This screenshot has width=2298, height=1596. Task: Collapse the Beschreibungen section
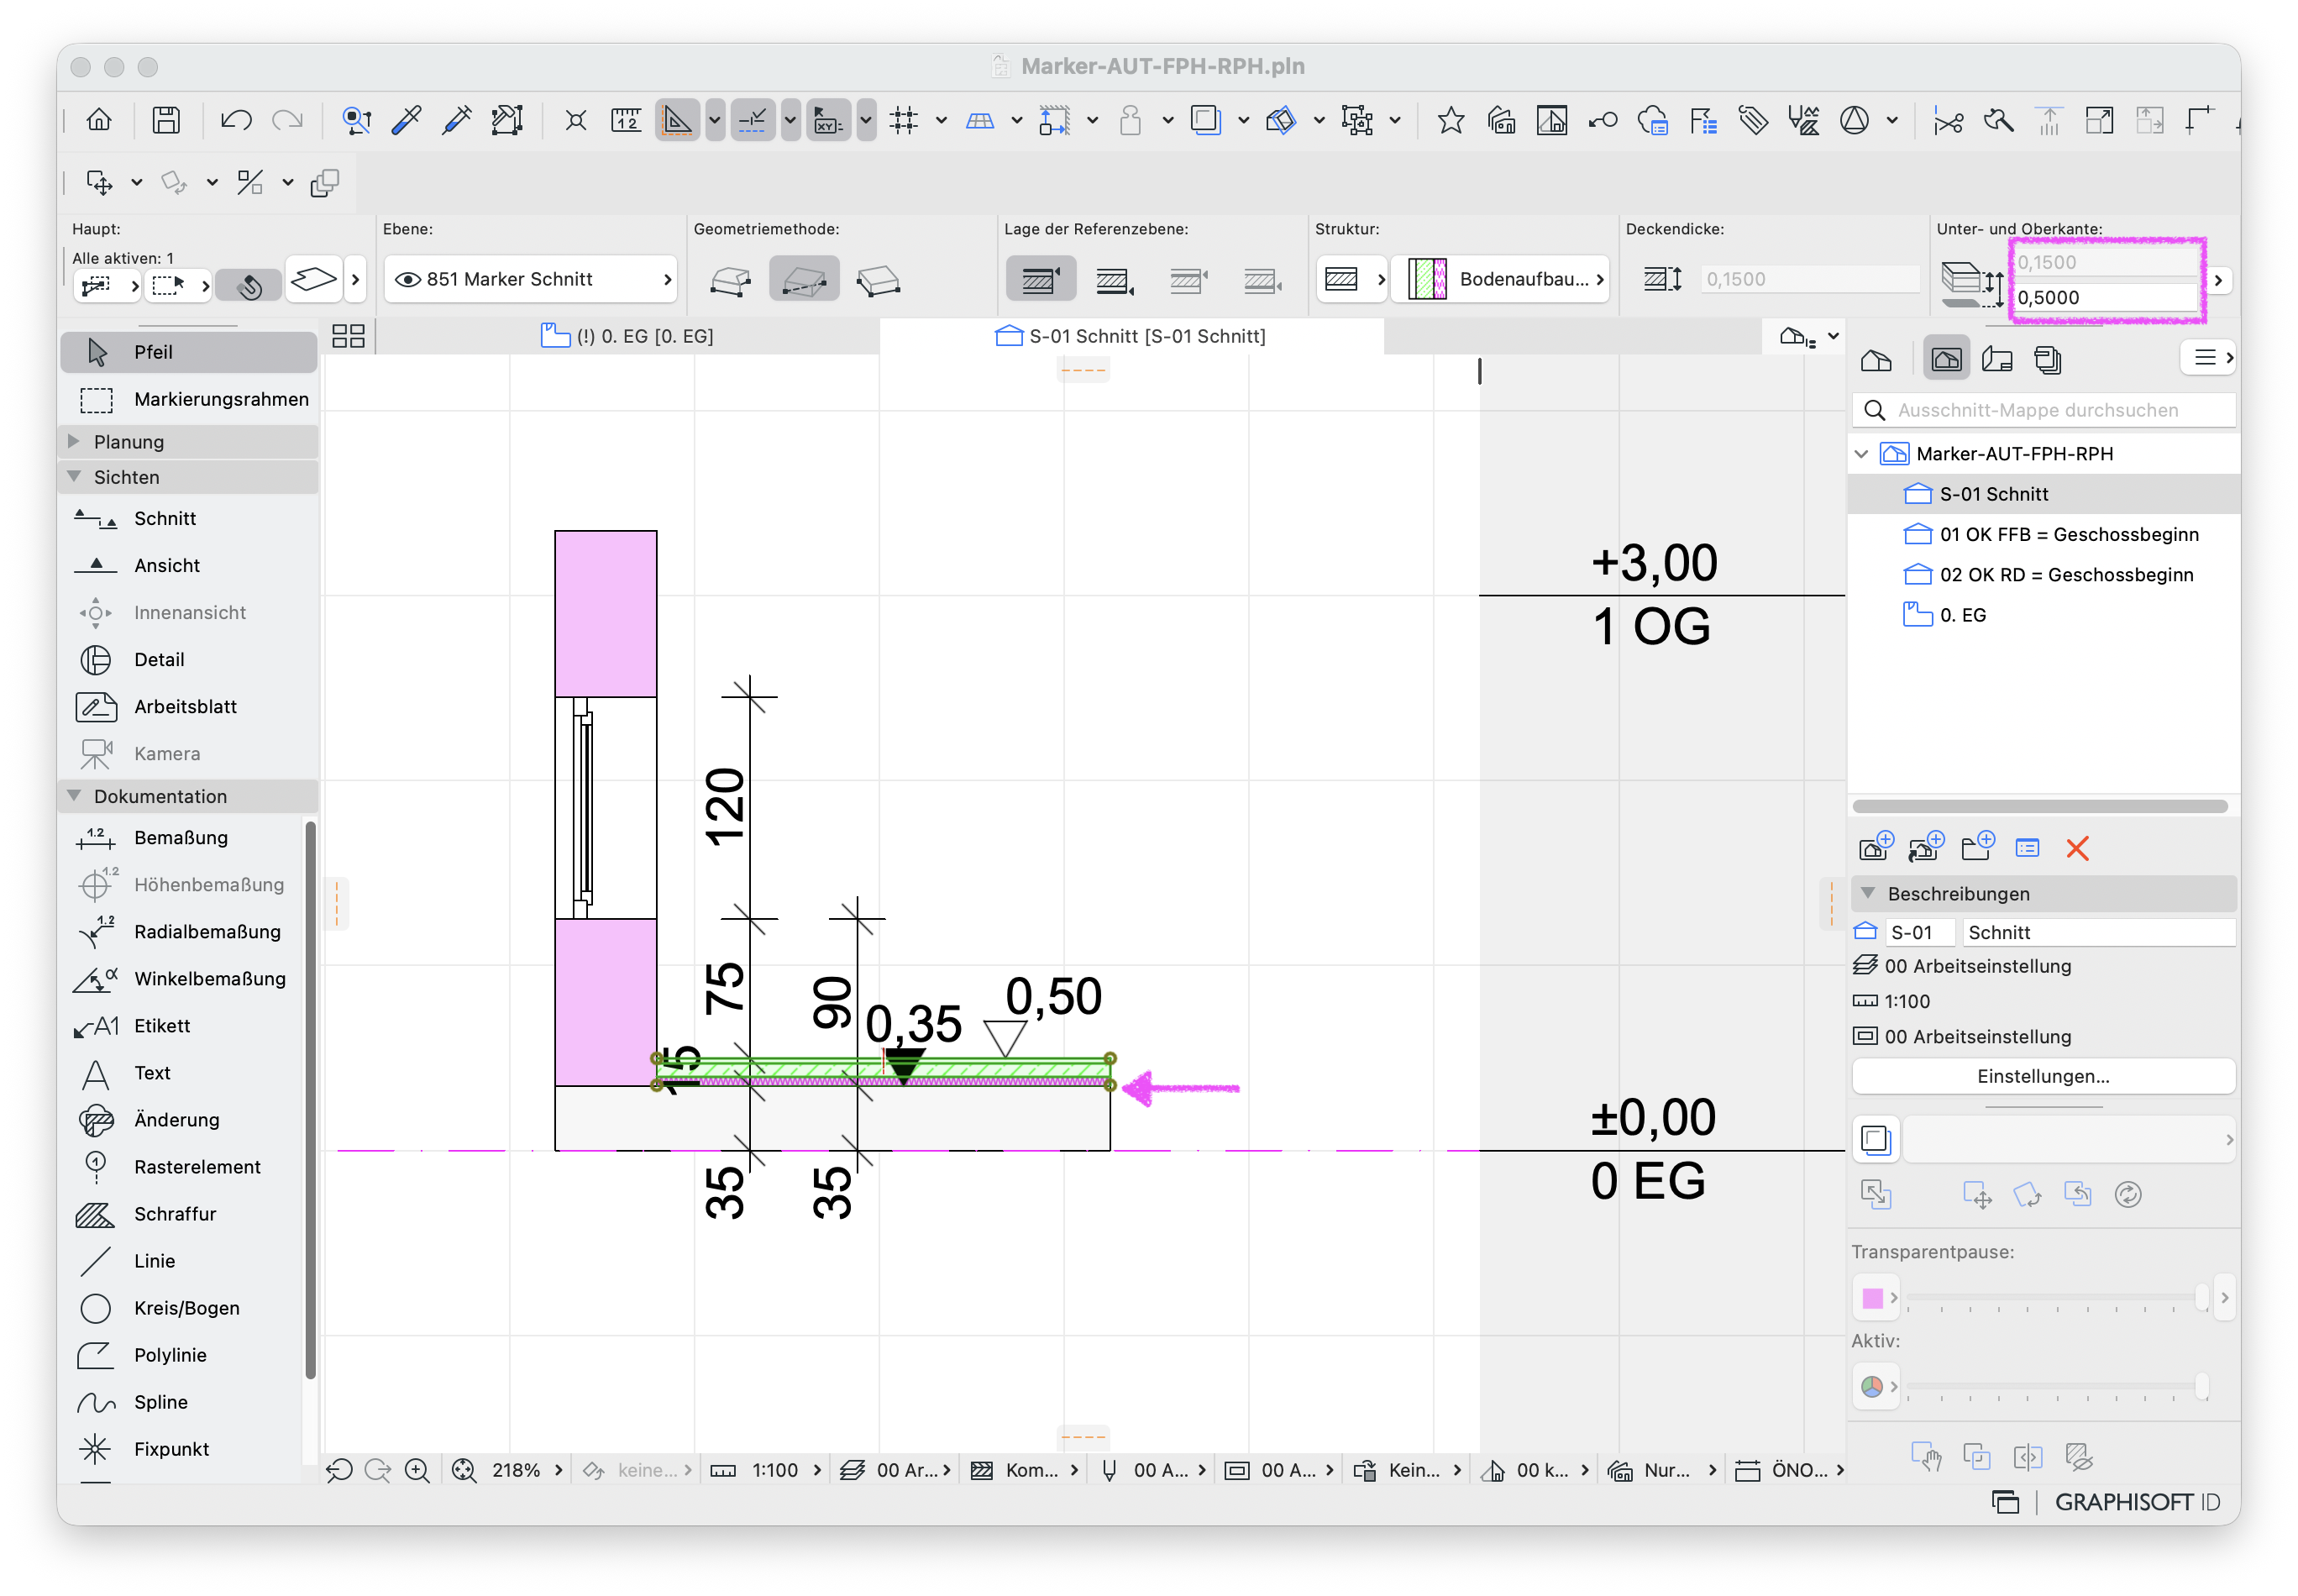point(1867,893)
